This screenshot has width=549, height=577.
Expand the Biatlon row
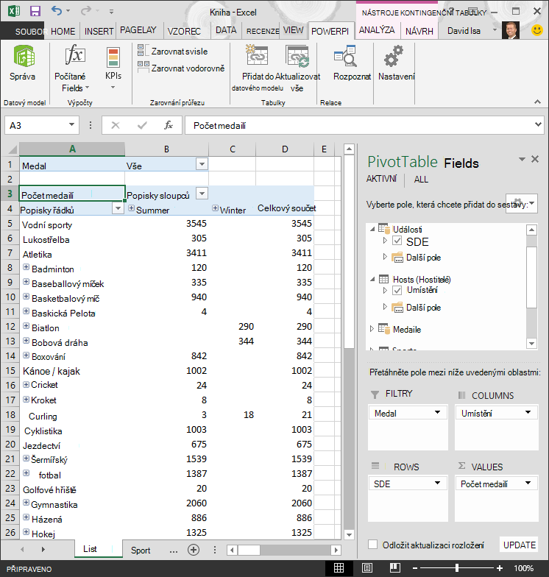(x=26, y=325)
